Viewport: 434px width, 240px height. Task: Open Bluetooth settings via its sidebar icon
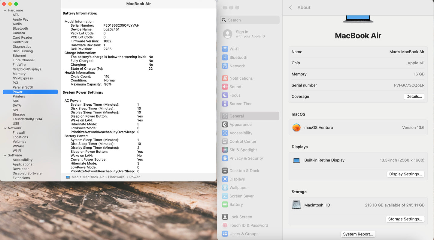225,57
